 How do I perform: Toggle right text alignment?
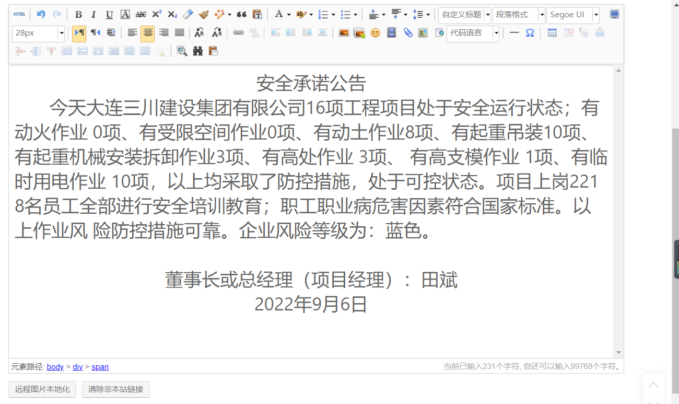(164, 33)
